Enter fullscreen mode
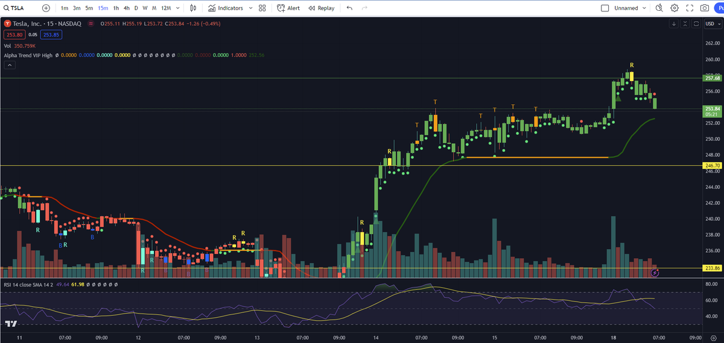This screenshot has height=343, width=724. [690, 8]
